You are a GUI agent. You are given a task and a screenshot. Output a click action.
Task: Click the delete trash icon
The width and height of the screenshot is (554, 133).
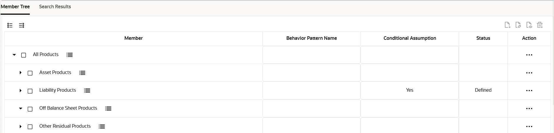(540, 25)
